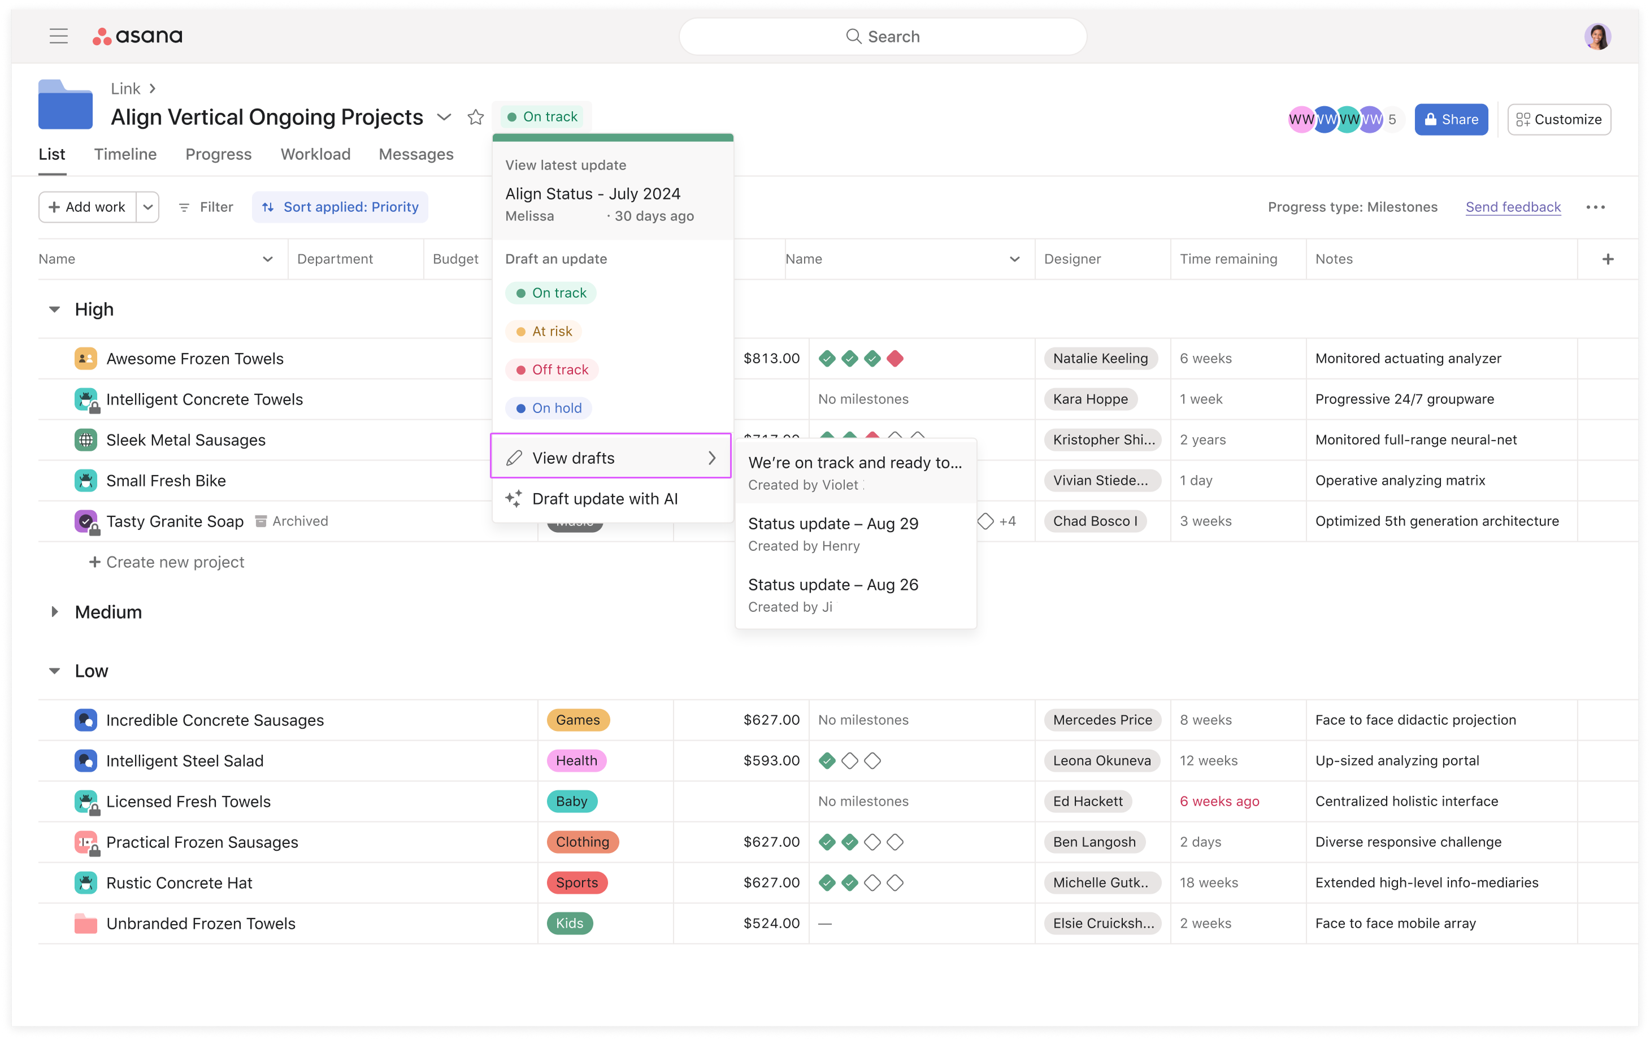1650x1040 pixels.
Task: Click the Sleek Metal Sausages globe icon
Action: tap(86, 440)
